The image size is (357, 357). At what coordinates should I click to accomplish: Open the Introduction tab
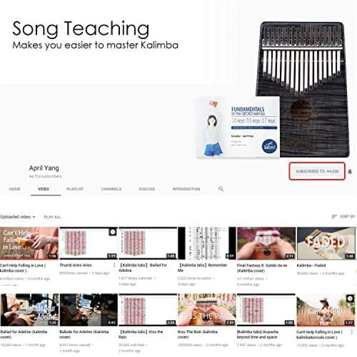coord(186,189)
